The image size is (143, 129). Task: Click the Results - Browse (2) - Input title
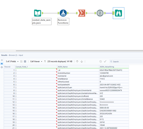[x=12, y=55]
